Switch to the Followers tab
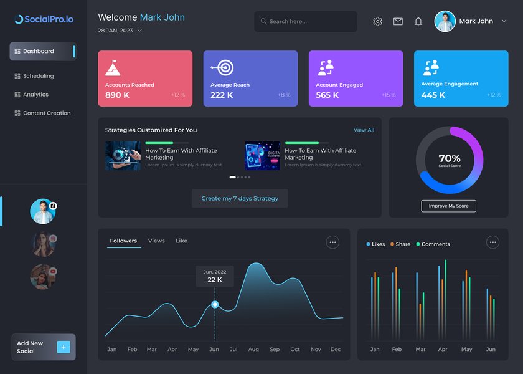This screenshot has width=523, height=374. coord(123,241)
